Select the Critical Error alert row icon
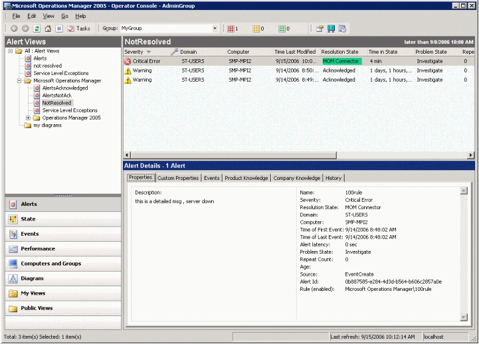 (128, 61)
